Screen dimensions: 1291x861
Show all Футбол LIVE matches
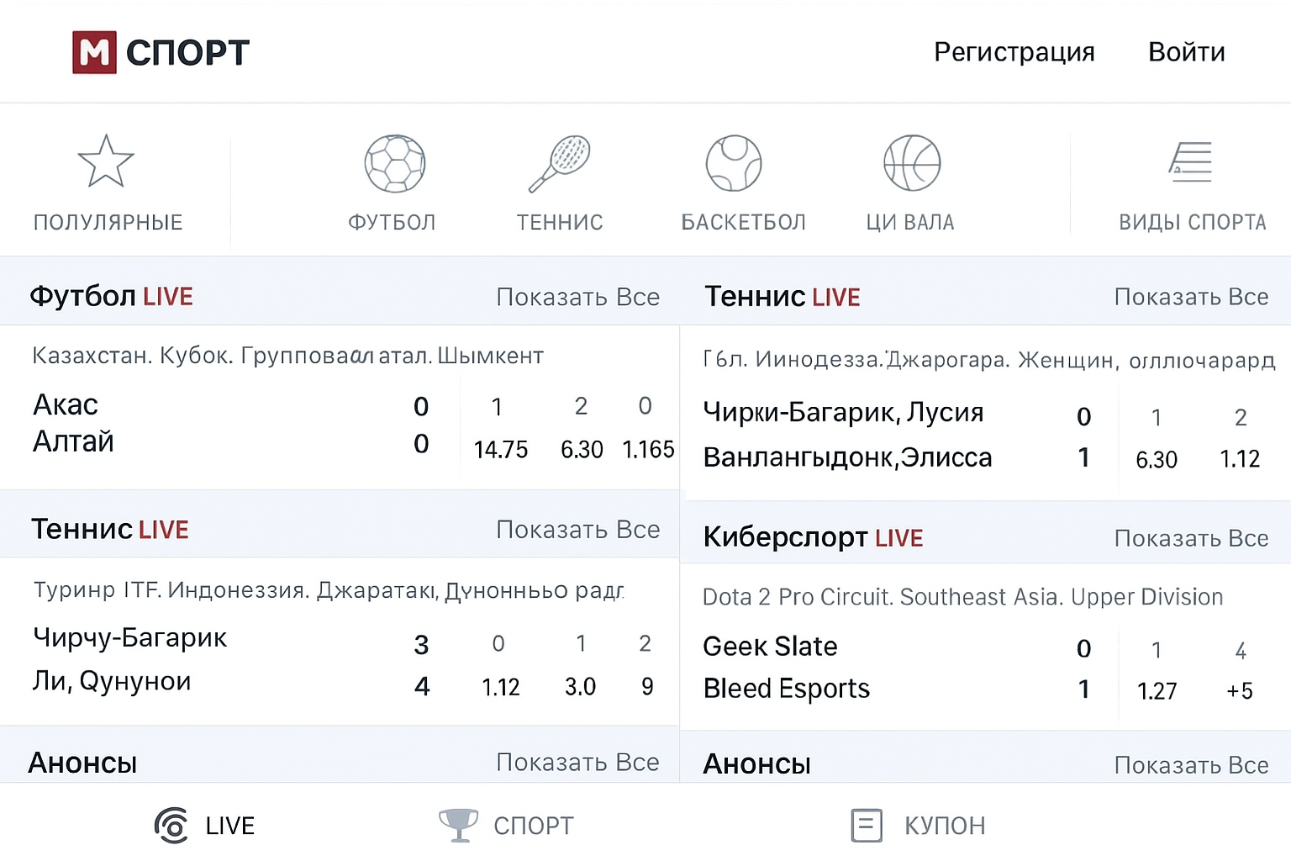click(577, 297)
